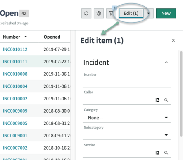Screen dimensions: 183x160
Task: Open the filter funnel
Action: [x=111, y=13]
